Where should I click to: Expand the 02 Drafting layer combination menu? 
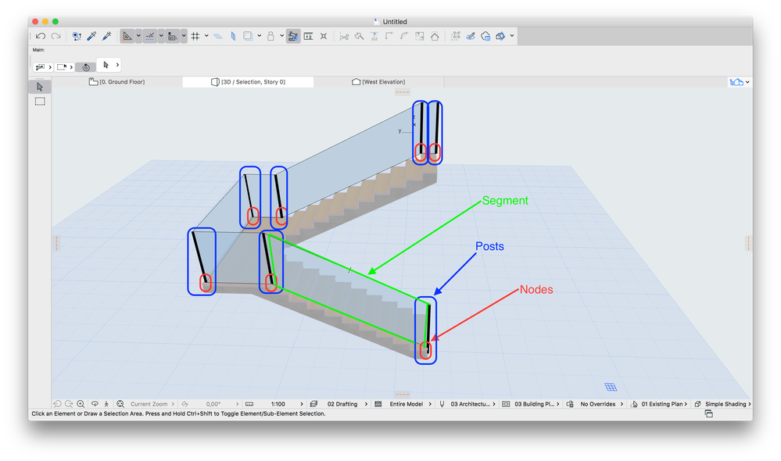(342, 405)
